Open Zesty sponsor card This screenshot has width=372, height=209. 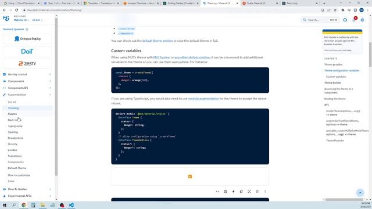[27, 63]
